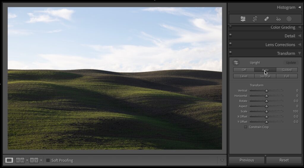Expand the Color Grading panel
Viewport: 304px width, 168px height.
point(283,27)
